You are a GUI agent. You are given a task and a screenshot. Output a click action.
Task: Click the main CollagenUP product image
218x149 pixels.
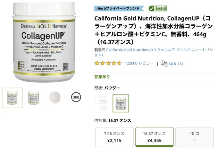coord(44,42)
